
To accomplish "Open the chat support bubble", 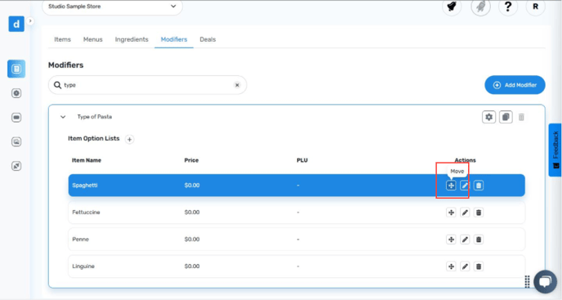I will (x=545, y=282).
